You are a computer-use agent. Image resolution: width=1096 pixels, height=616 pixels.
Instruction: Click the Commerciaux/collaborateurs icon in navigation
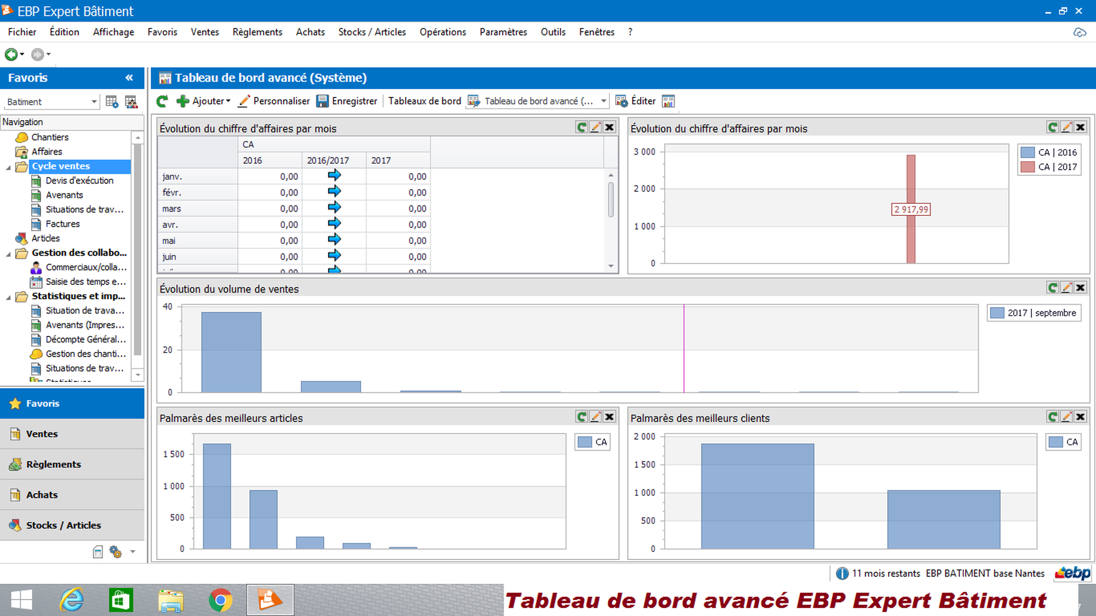pyautogui.click(x=36, y=267)
